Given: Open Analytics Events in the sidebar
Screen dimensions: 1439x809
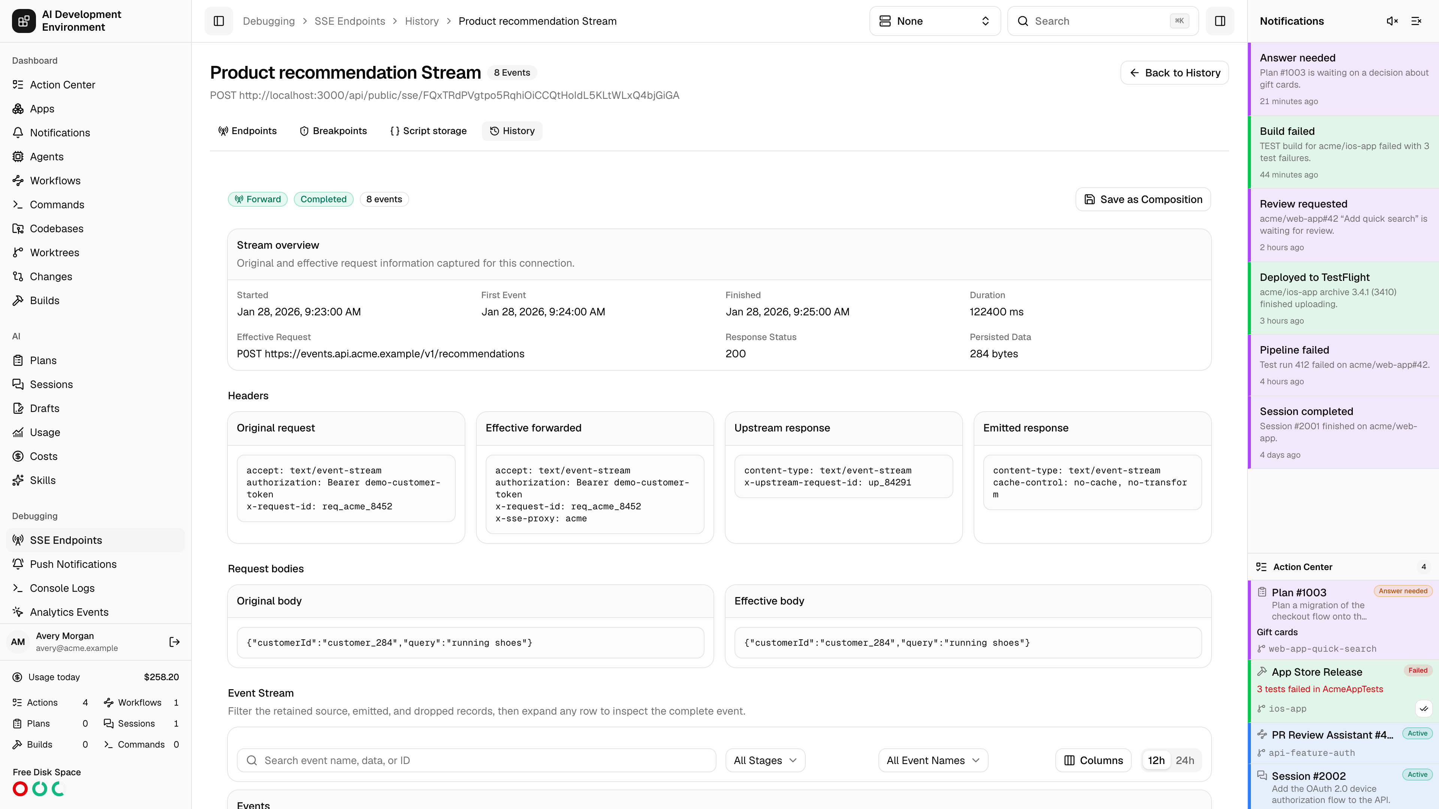Looking at the screenshot, I should click(x=96, y=612).
